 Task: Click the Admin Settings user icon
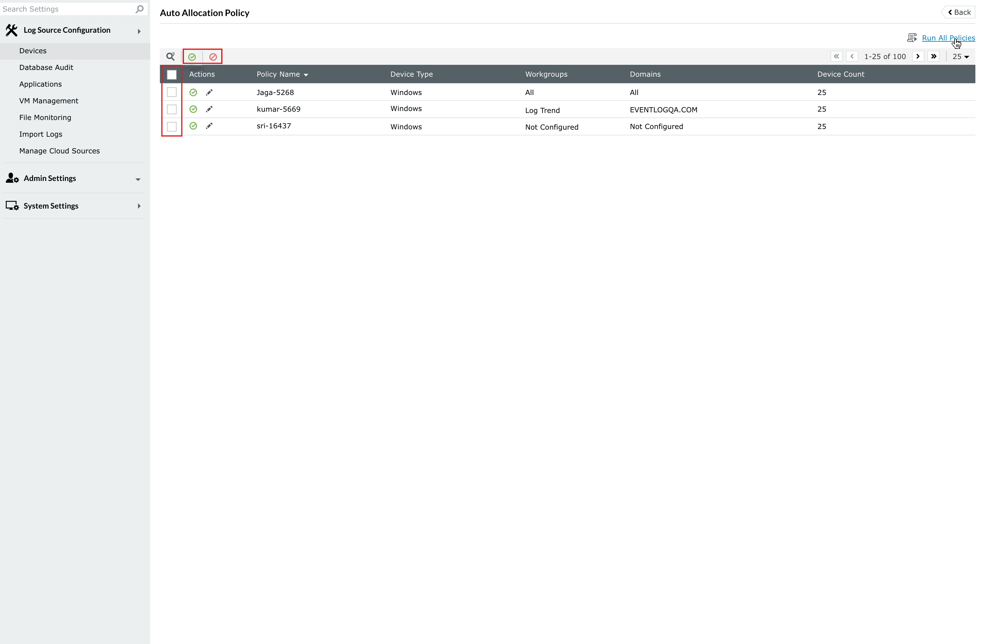(11, 178)
